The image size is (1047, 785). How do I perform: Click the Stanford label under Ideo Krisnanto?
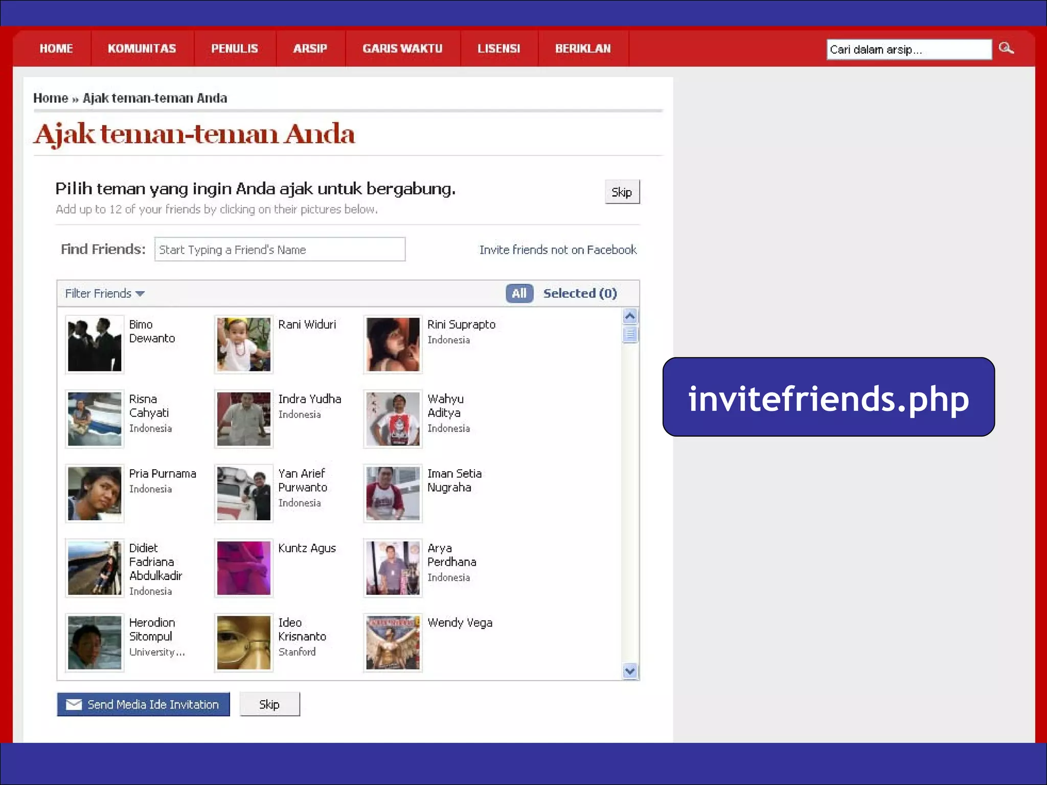point(297,652)
